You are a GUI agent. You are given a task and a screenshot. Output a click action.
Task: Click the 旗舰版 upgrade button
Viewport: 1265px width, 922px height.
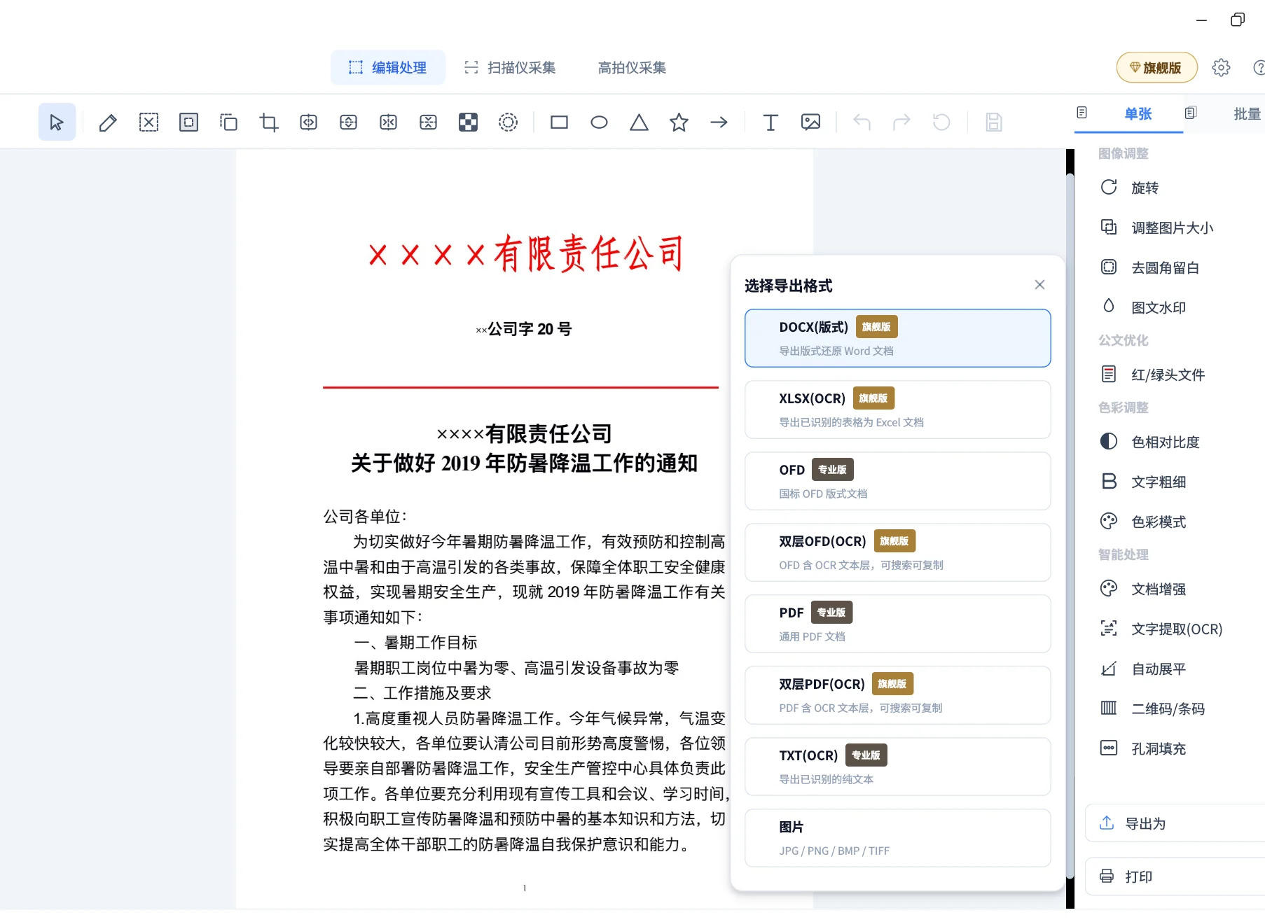[x=1156, y=67]
